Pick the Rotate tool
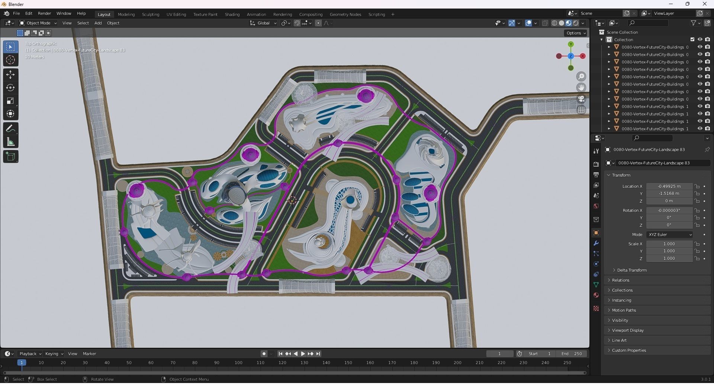This screenshot has width=714, height=386. pyautogui.click(x=10, y=88)
